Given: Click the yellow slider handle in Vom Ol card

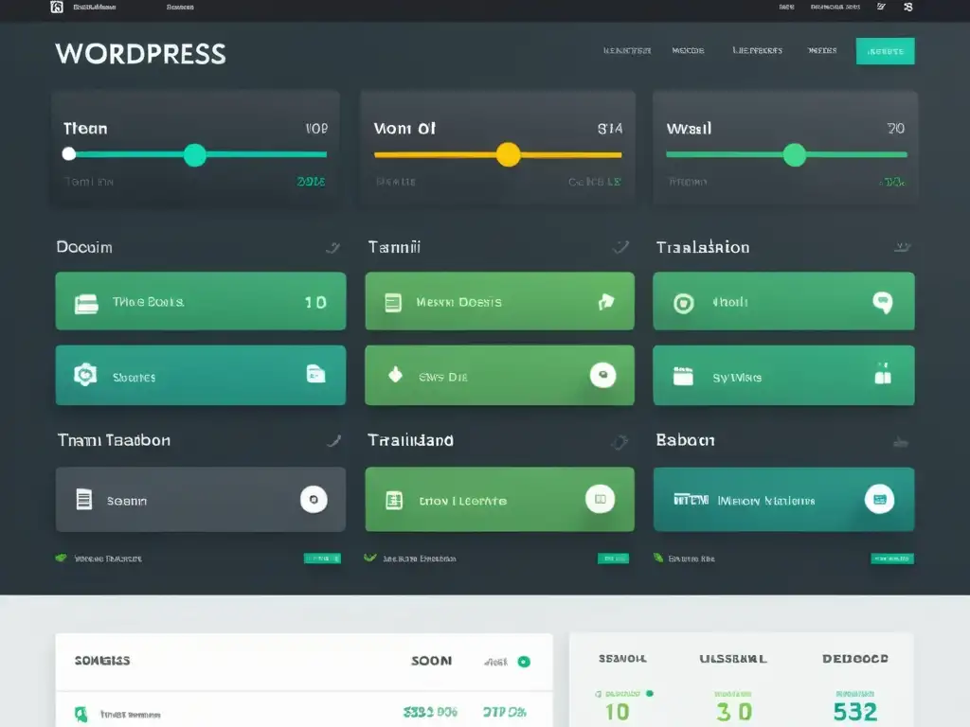Looking at the screenshot, I should [509, 154].
